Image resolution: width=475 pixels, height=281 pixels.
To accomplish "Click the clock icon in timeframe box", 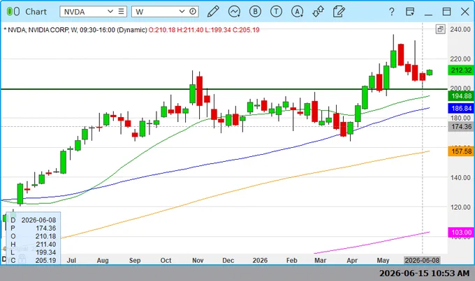I will (193, 11).
